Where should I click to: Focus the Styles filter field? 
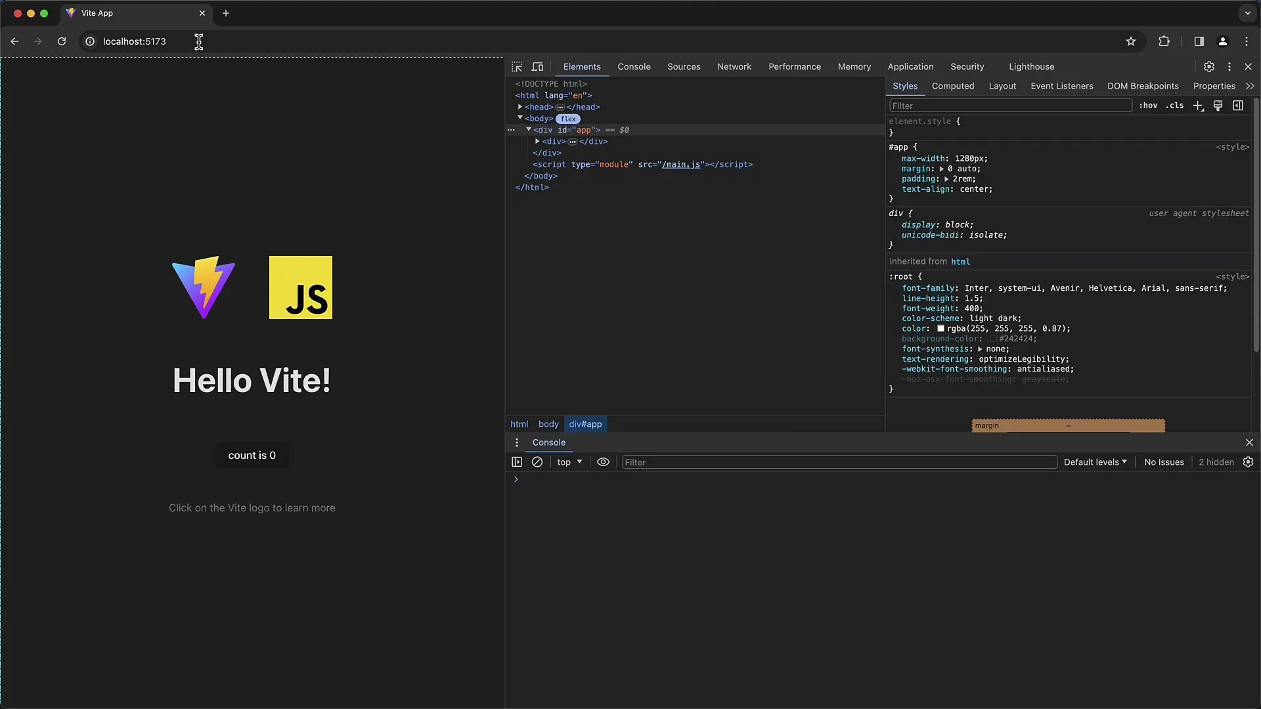pyautogui.click(x=1011, y=106)
